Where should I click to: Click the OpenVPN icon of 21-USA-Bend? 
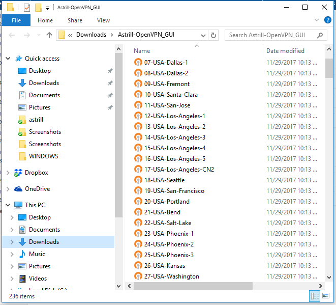pos(138,212)
